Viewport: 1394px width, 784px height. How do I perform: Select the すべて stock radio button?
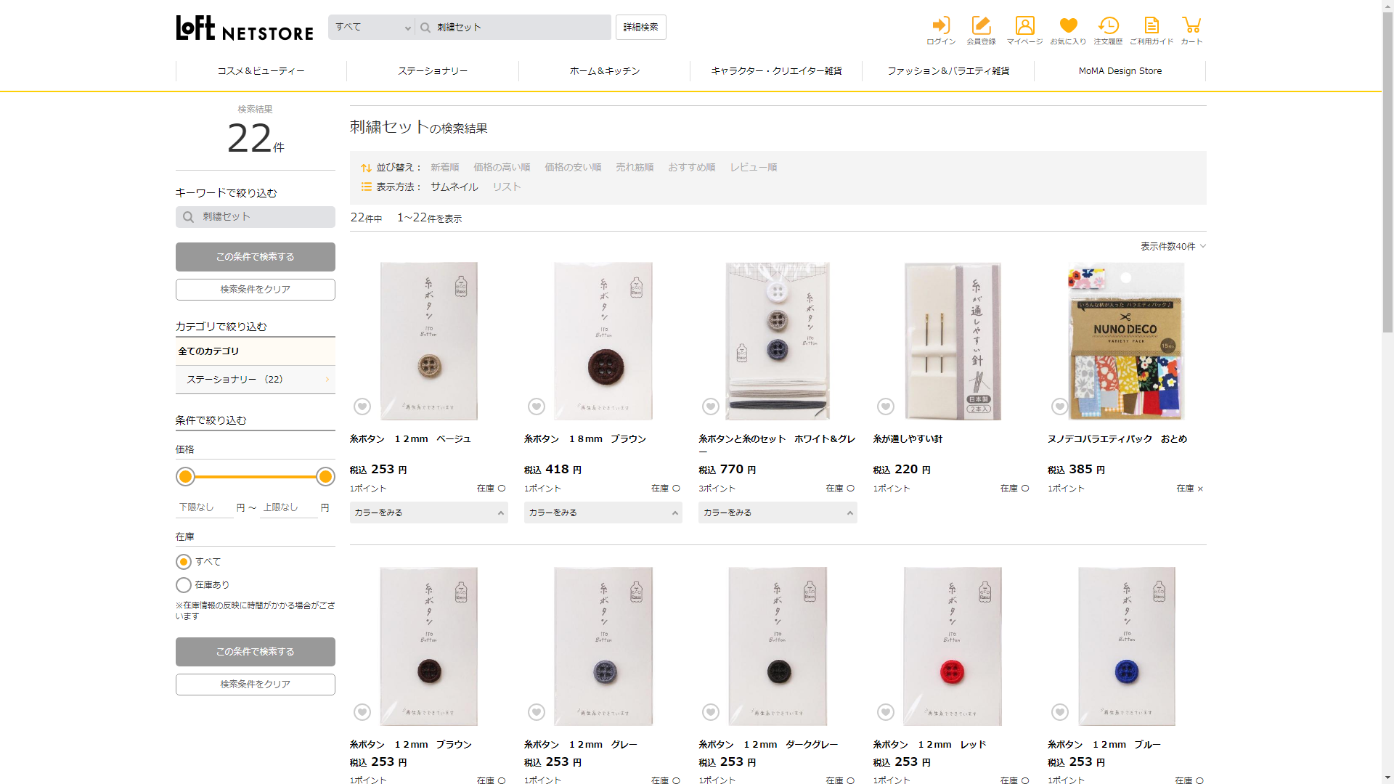click(x=184, y=562)
